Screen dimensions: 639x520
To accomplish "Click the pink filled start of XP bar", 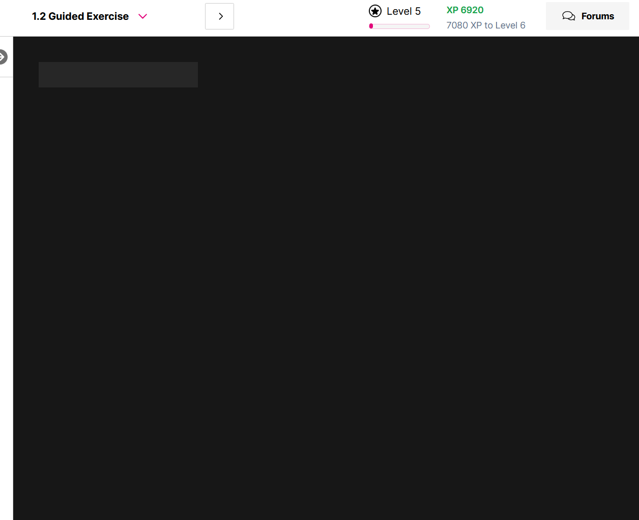I will [x=371, y=26].
